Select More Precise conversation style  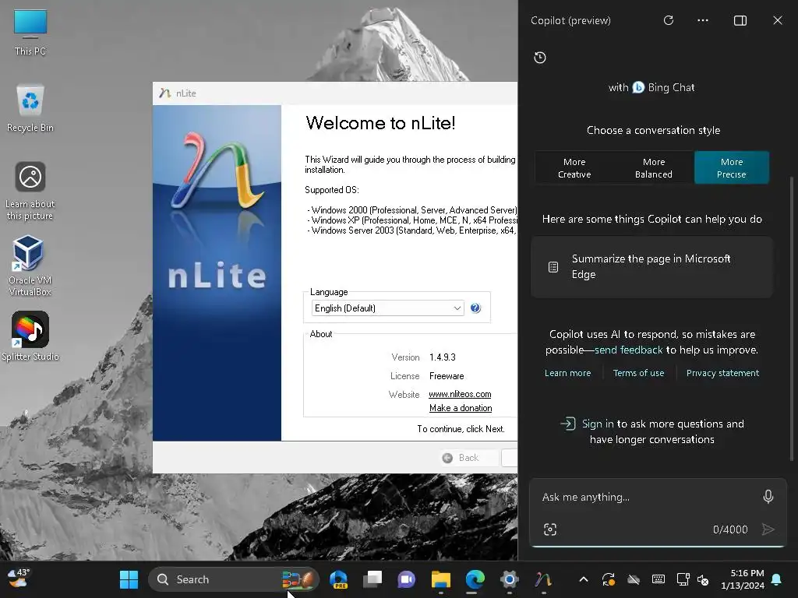[731, 168]
